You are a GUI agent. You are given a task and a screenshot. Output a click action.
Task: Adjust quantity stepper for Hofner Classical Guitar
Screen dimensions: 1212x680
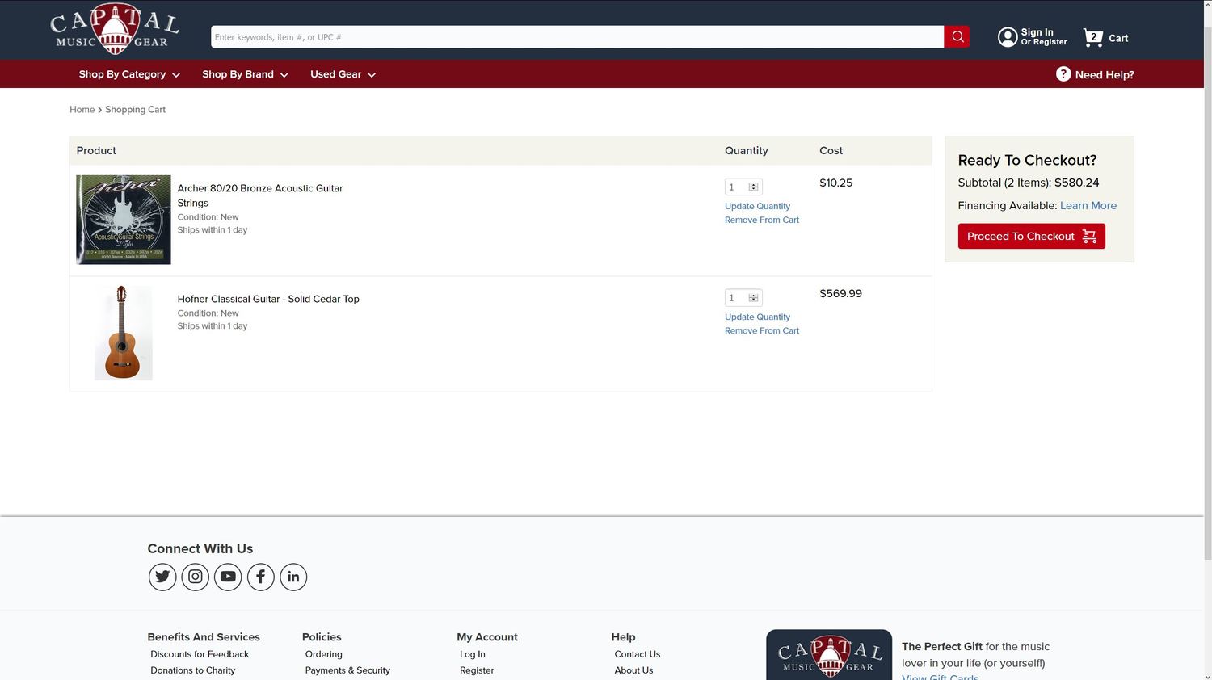(753, 297)
